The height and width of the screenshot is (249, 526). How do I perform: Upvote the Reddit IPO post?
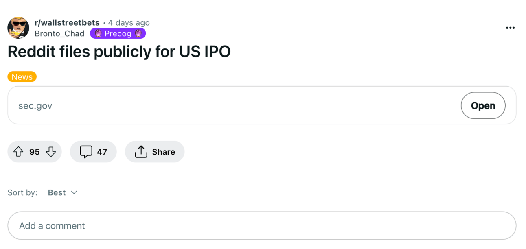(18, 152)
